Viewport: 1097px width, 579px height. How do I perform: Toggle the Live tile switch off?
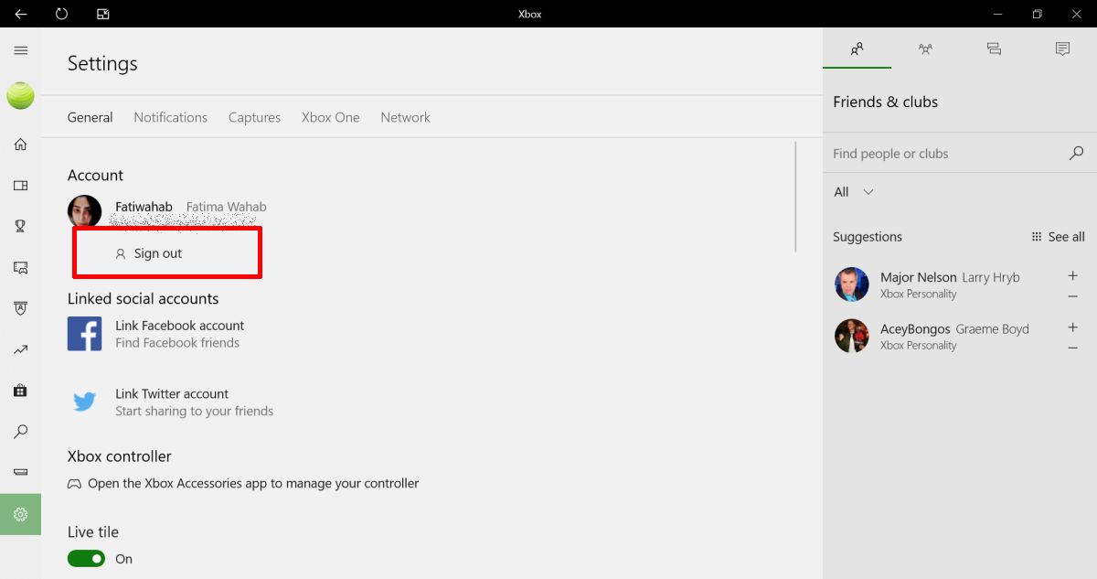(86, 558)
